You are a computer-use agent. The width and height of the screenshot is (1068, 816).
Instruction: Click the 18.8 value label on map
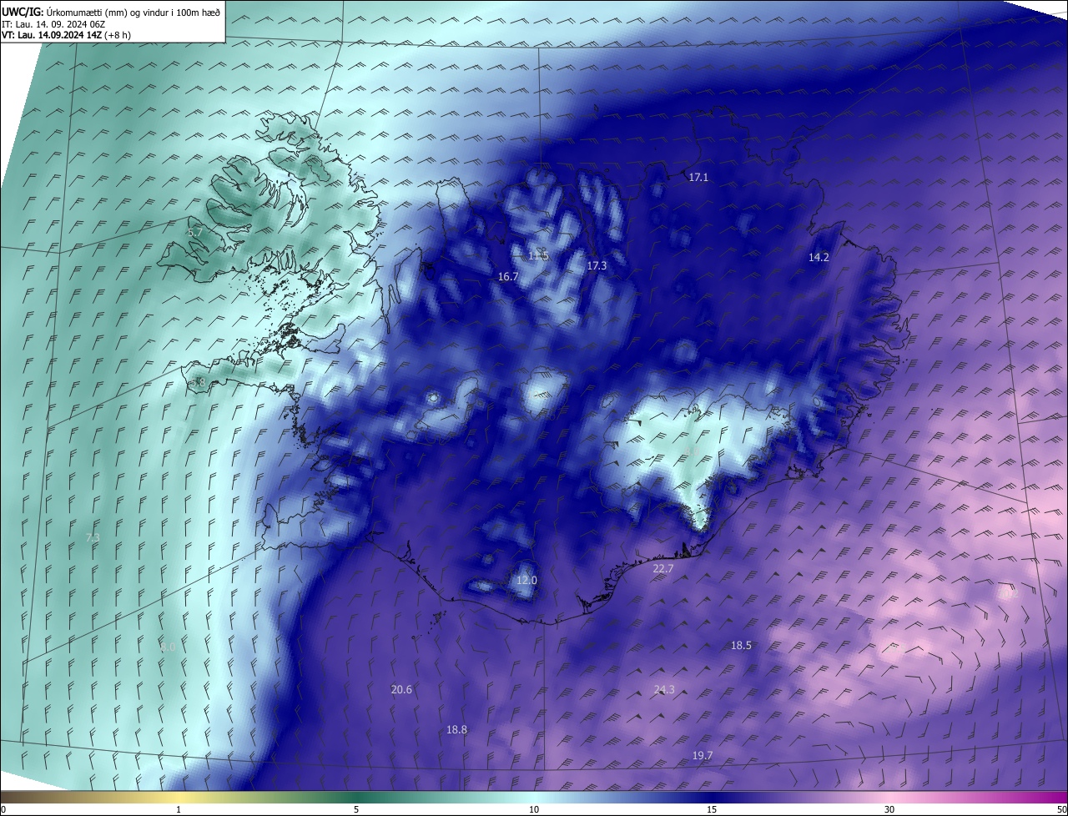456,729
